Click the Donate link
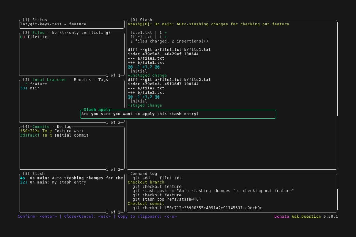The height and width of the screenshot is (237, 356). [282, 216]
